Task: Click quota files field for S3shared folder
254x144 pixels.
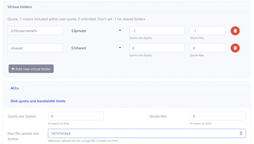Action: [207, 48]
